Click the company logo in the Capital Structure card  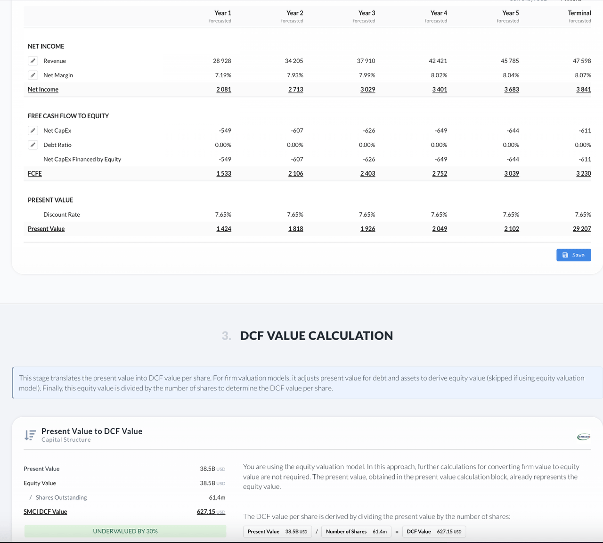click(x=584, y=437)
